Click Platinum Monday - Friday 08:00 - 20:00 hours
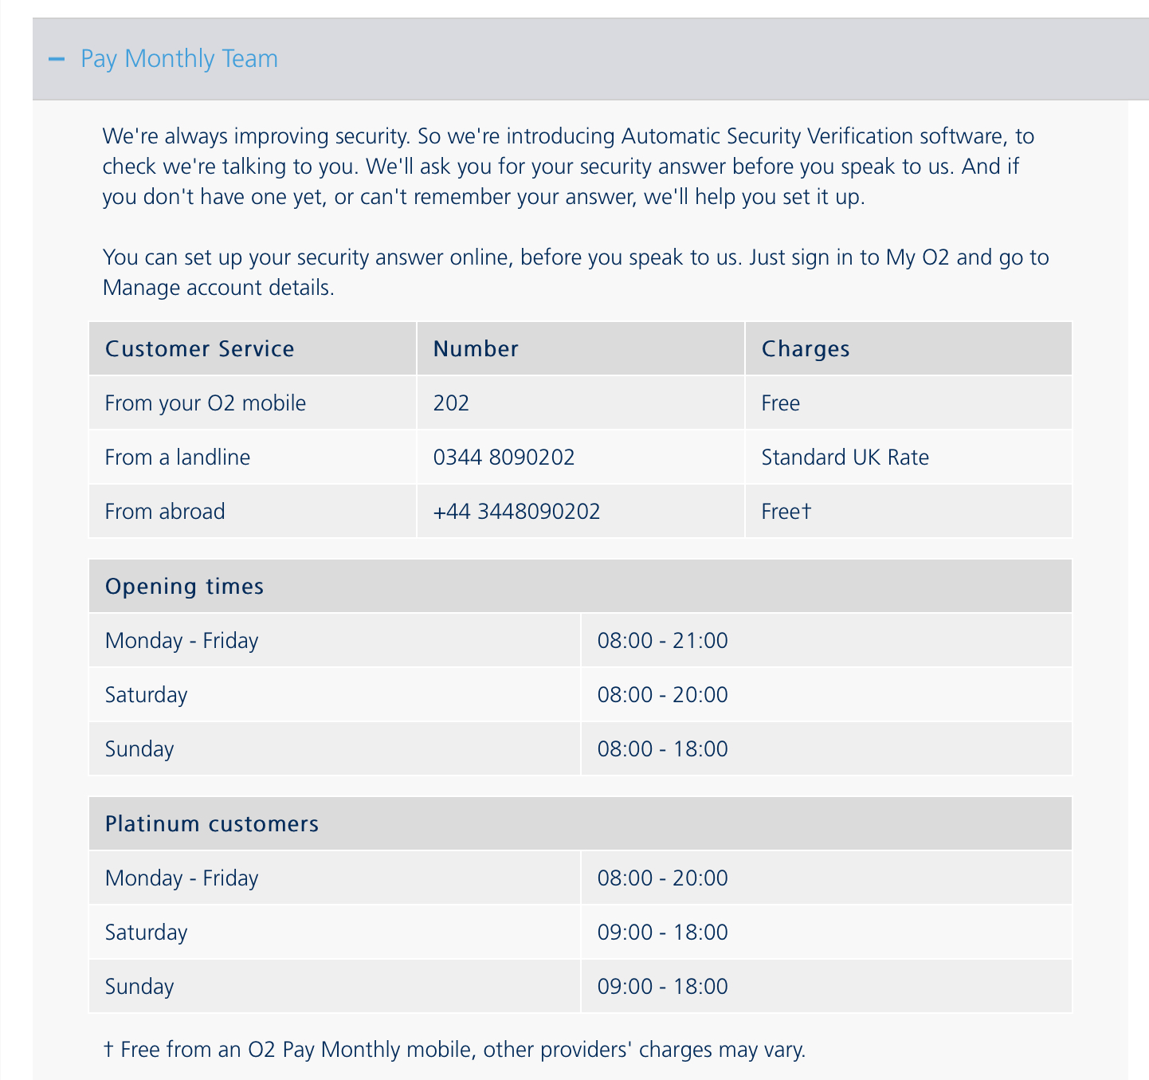The image size is (1149, 1080). 662,878
